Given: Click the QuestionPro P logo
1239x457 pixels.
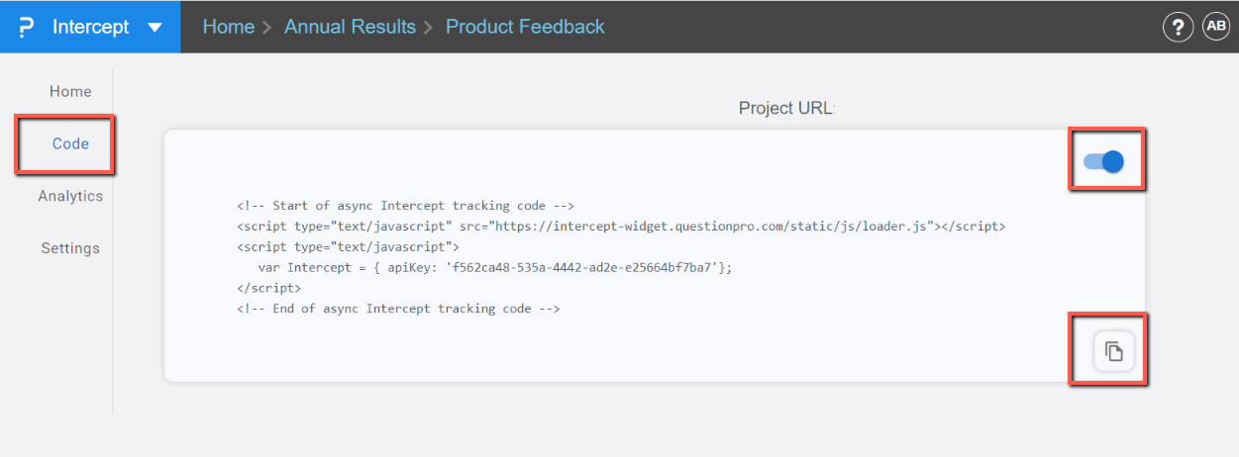Looking at the screenshot, I should [x=27, y=27].
